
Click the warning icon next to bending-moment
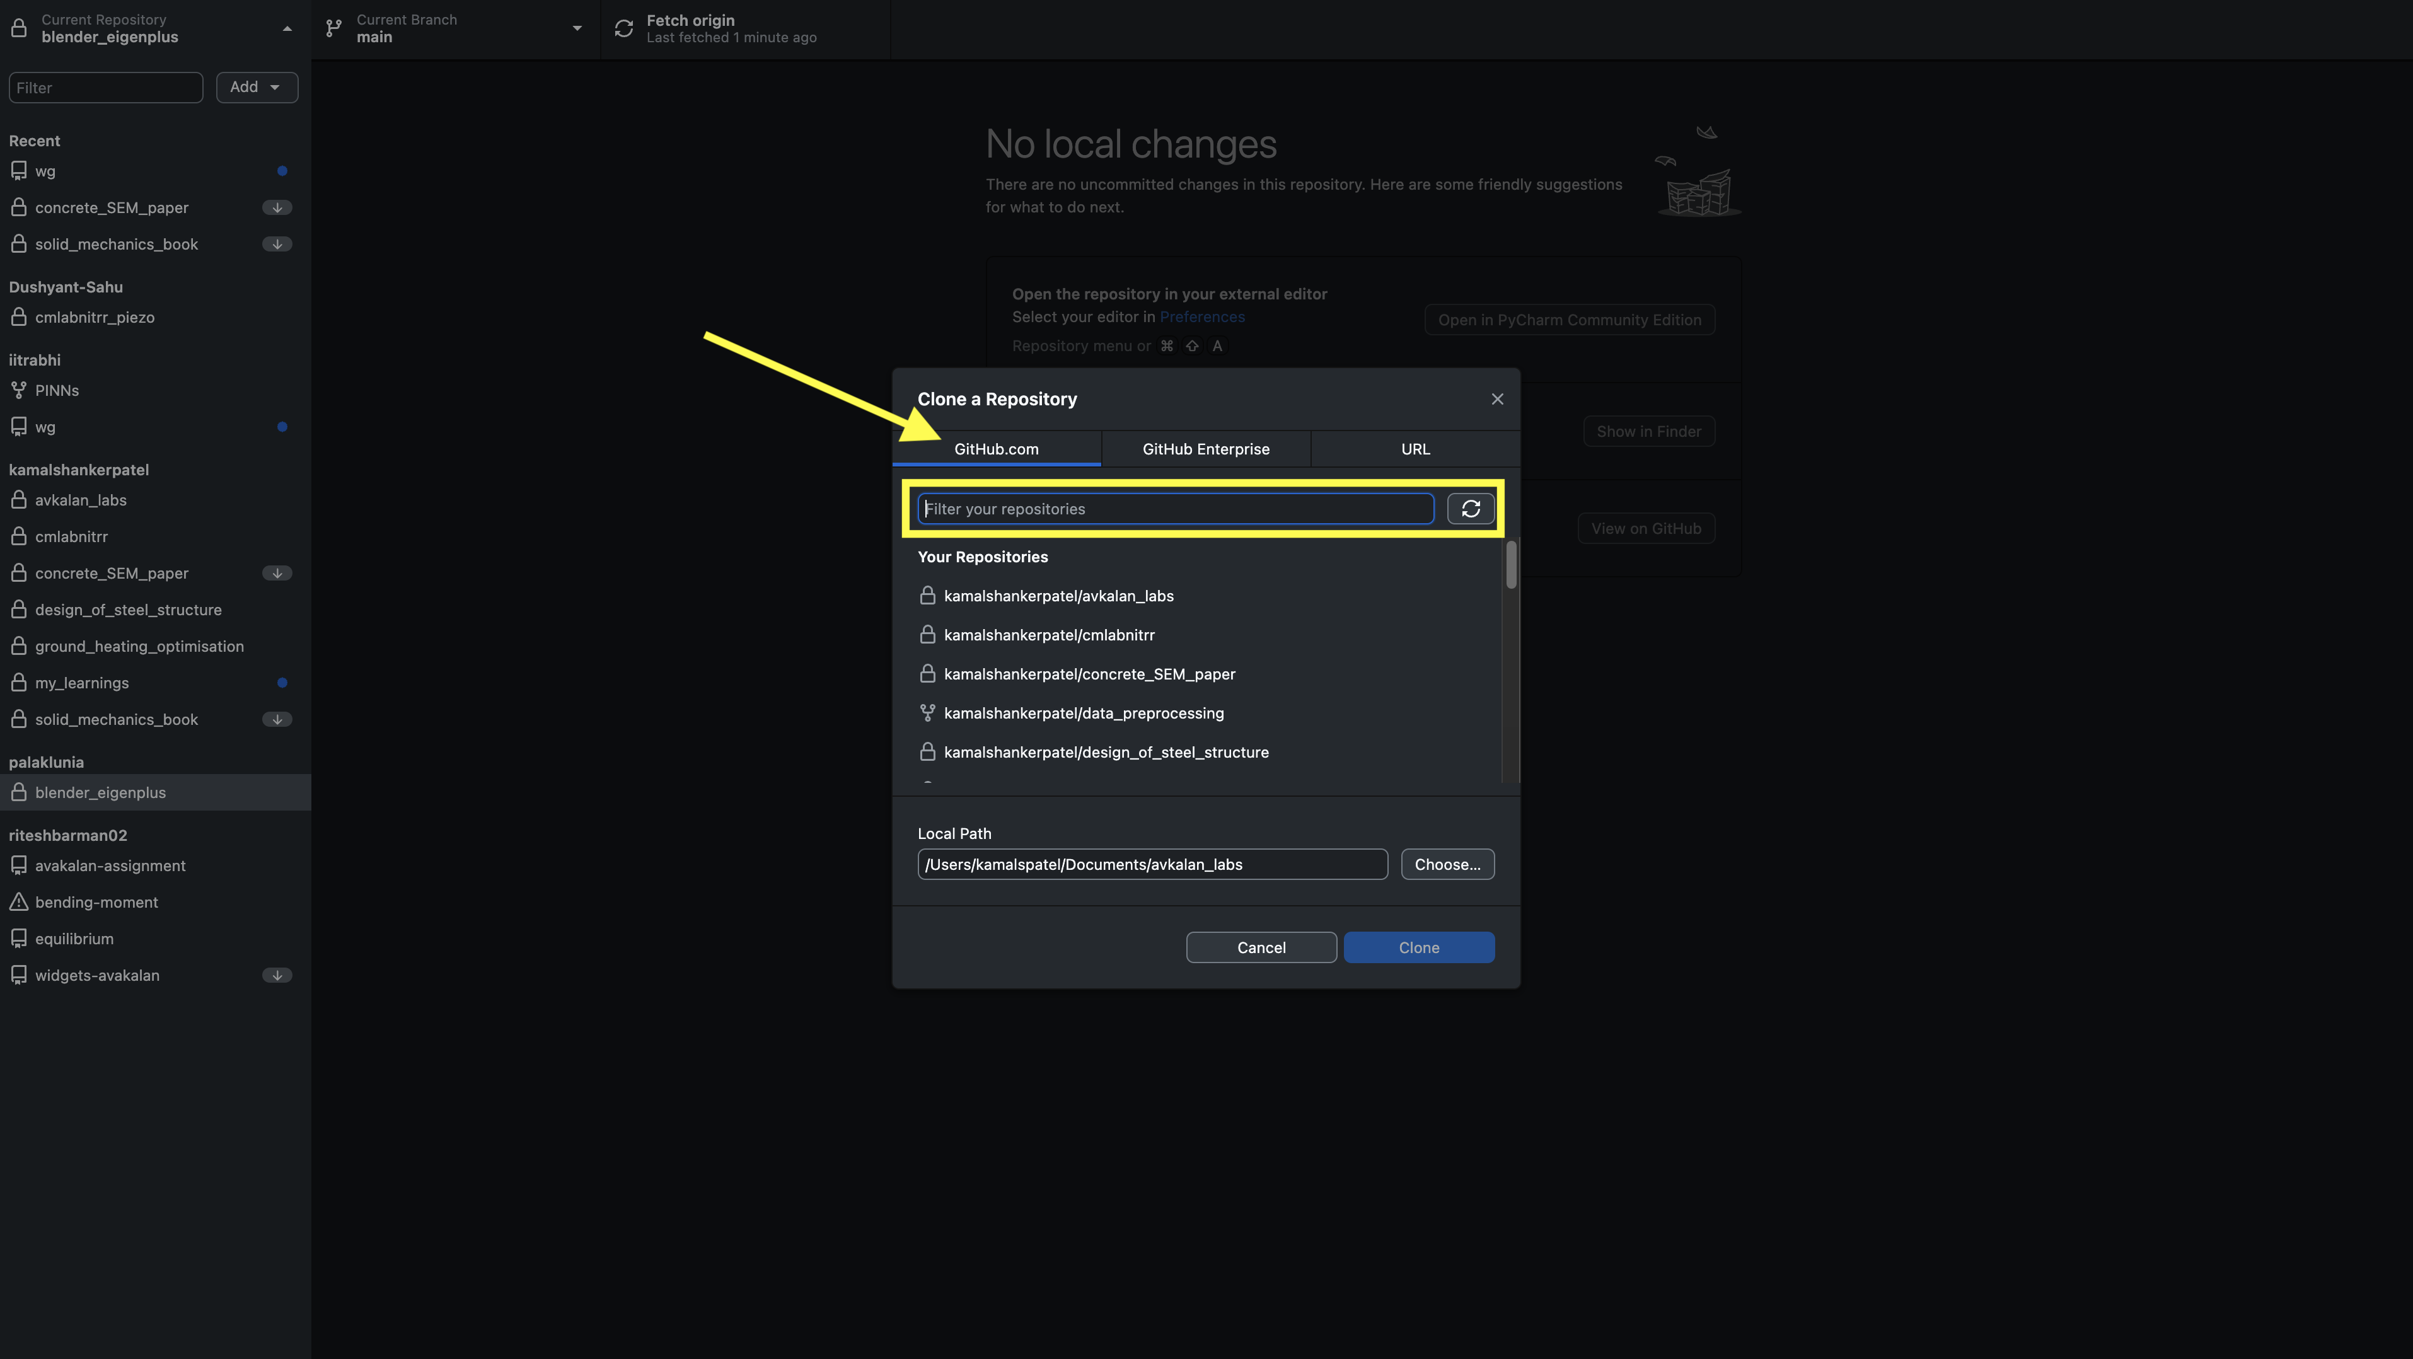point(19,902)
